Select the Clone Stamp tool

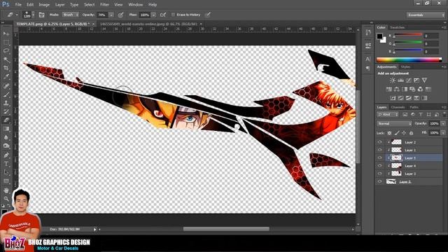point(6,103)
